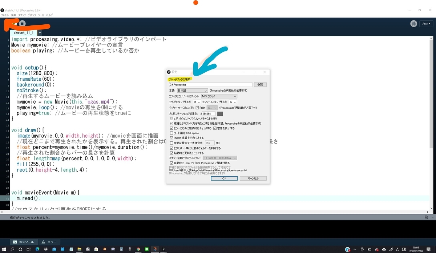
Task: Click the 参照 browse button
Action: pos(260,85)
